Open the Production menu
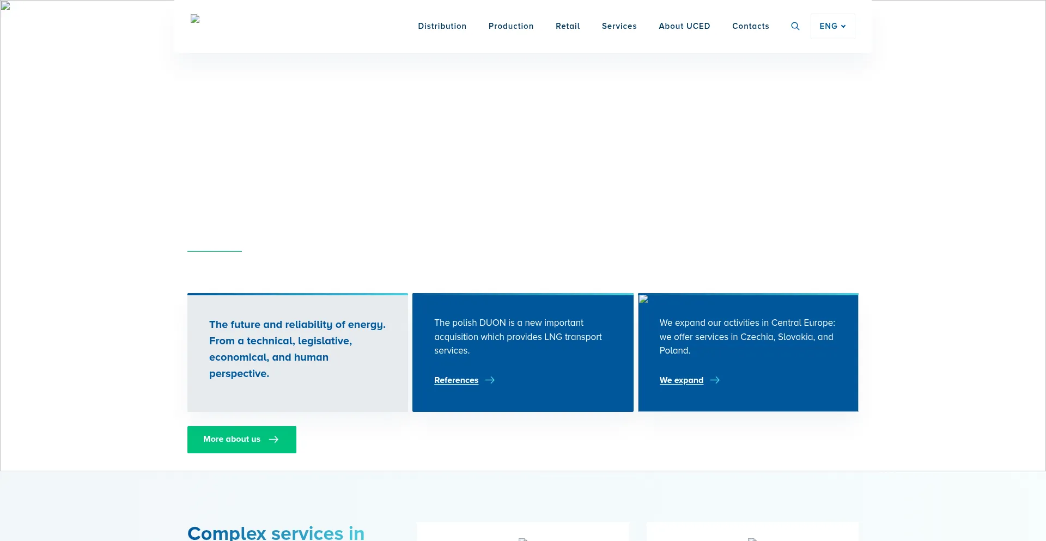 (511, 26)
